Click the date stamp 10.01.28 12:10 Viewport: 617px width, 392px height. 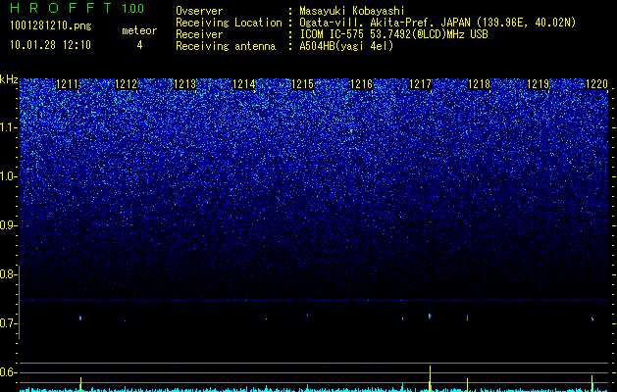[x=50, y=45]
